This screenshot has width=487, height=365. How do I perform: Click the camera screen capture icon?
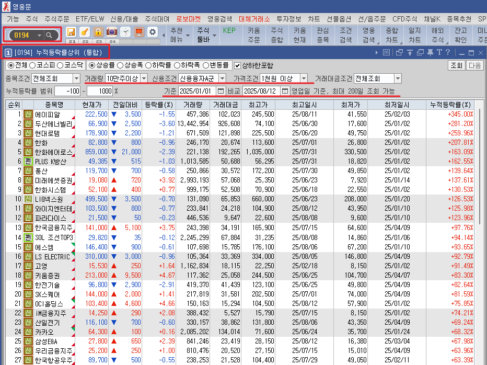[x=112, y=32]
